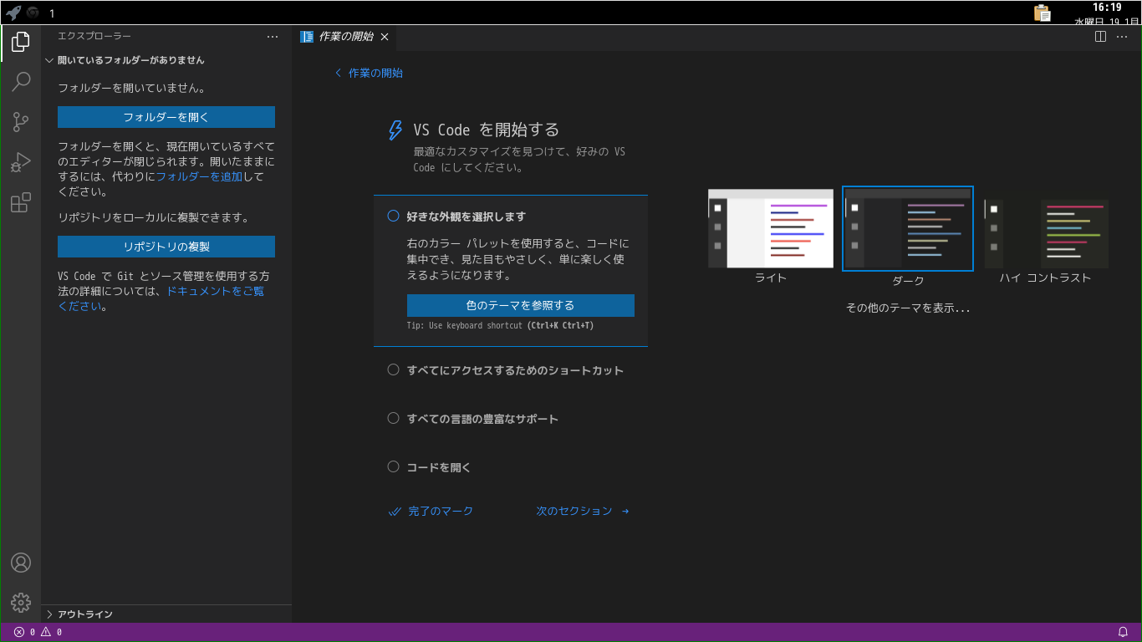The image size is (1142, 642).
Task: Open the フォルダーを追加 link
Action: point(199,176)
